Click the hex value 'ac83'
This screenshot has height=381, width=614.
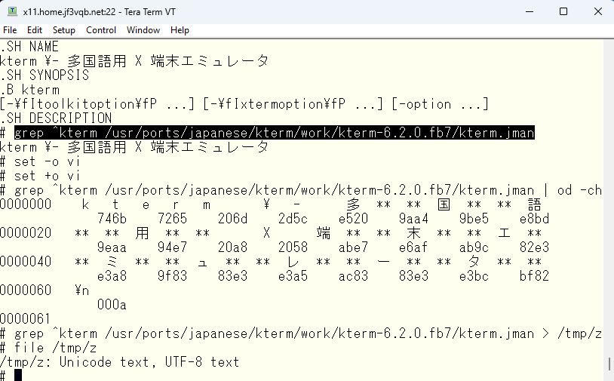pyautogui.click(x=353, y=275)
